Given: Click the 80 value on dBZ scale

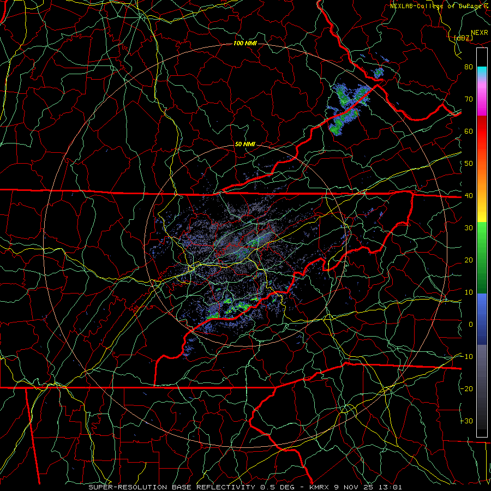Looking at the screenshot, I should click(x=469, y=67).
